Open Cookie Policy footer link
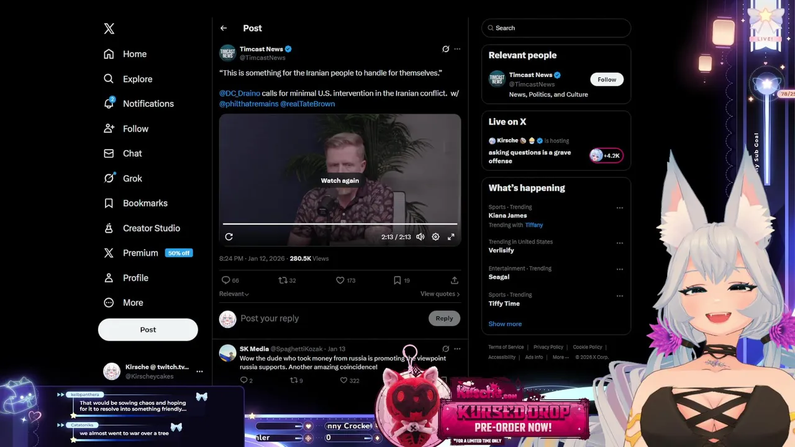The image size is (795, 447). pos(588,347)
